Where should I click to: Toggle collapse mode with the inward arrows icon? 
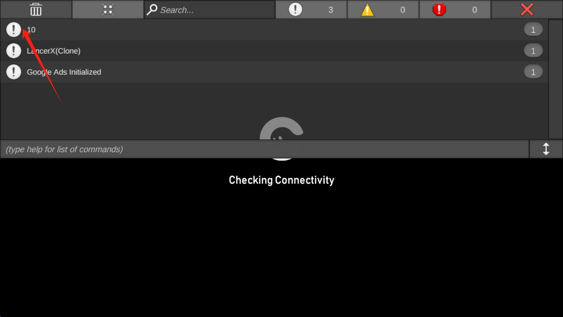click(108, 9)
